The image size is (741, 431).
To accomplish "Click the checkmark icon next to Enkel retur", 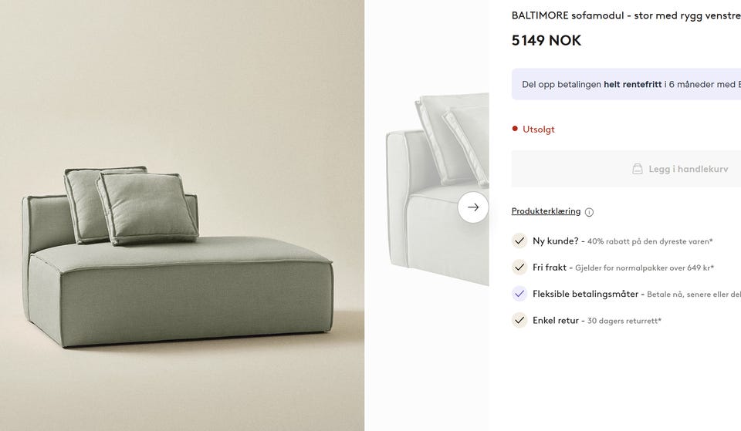I will [519, 320].
